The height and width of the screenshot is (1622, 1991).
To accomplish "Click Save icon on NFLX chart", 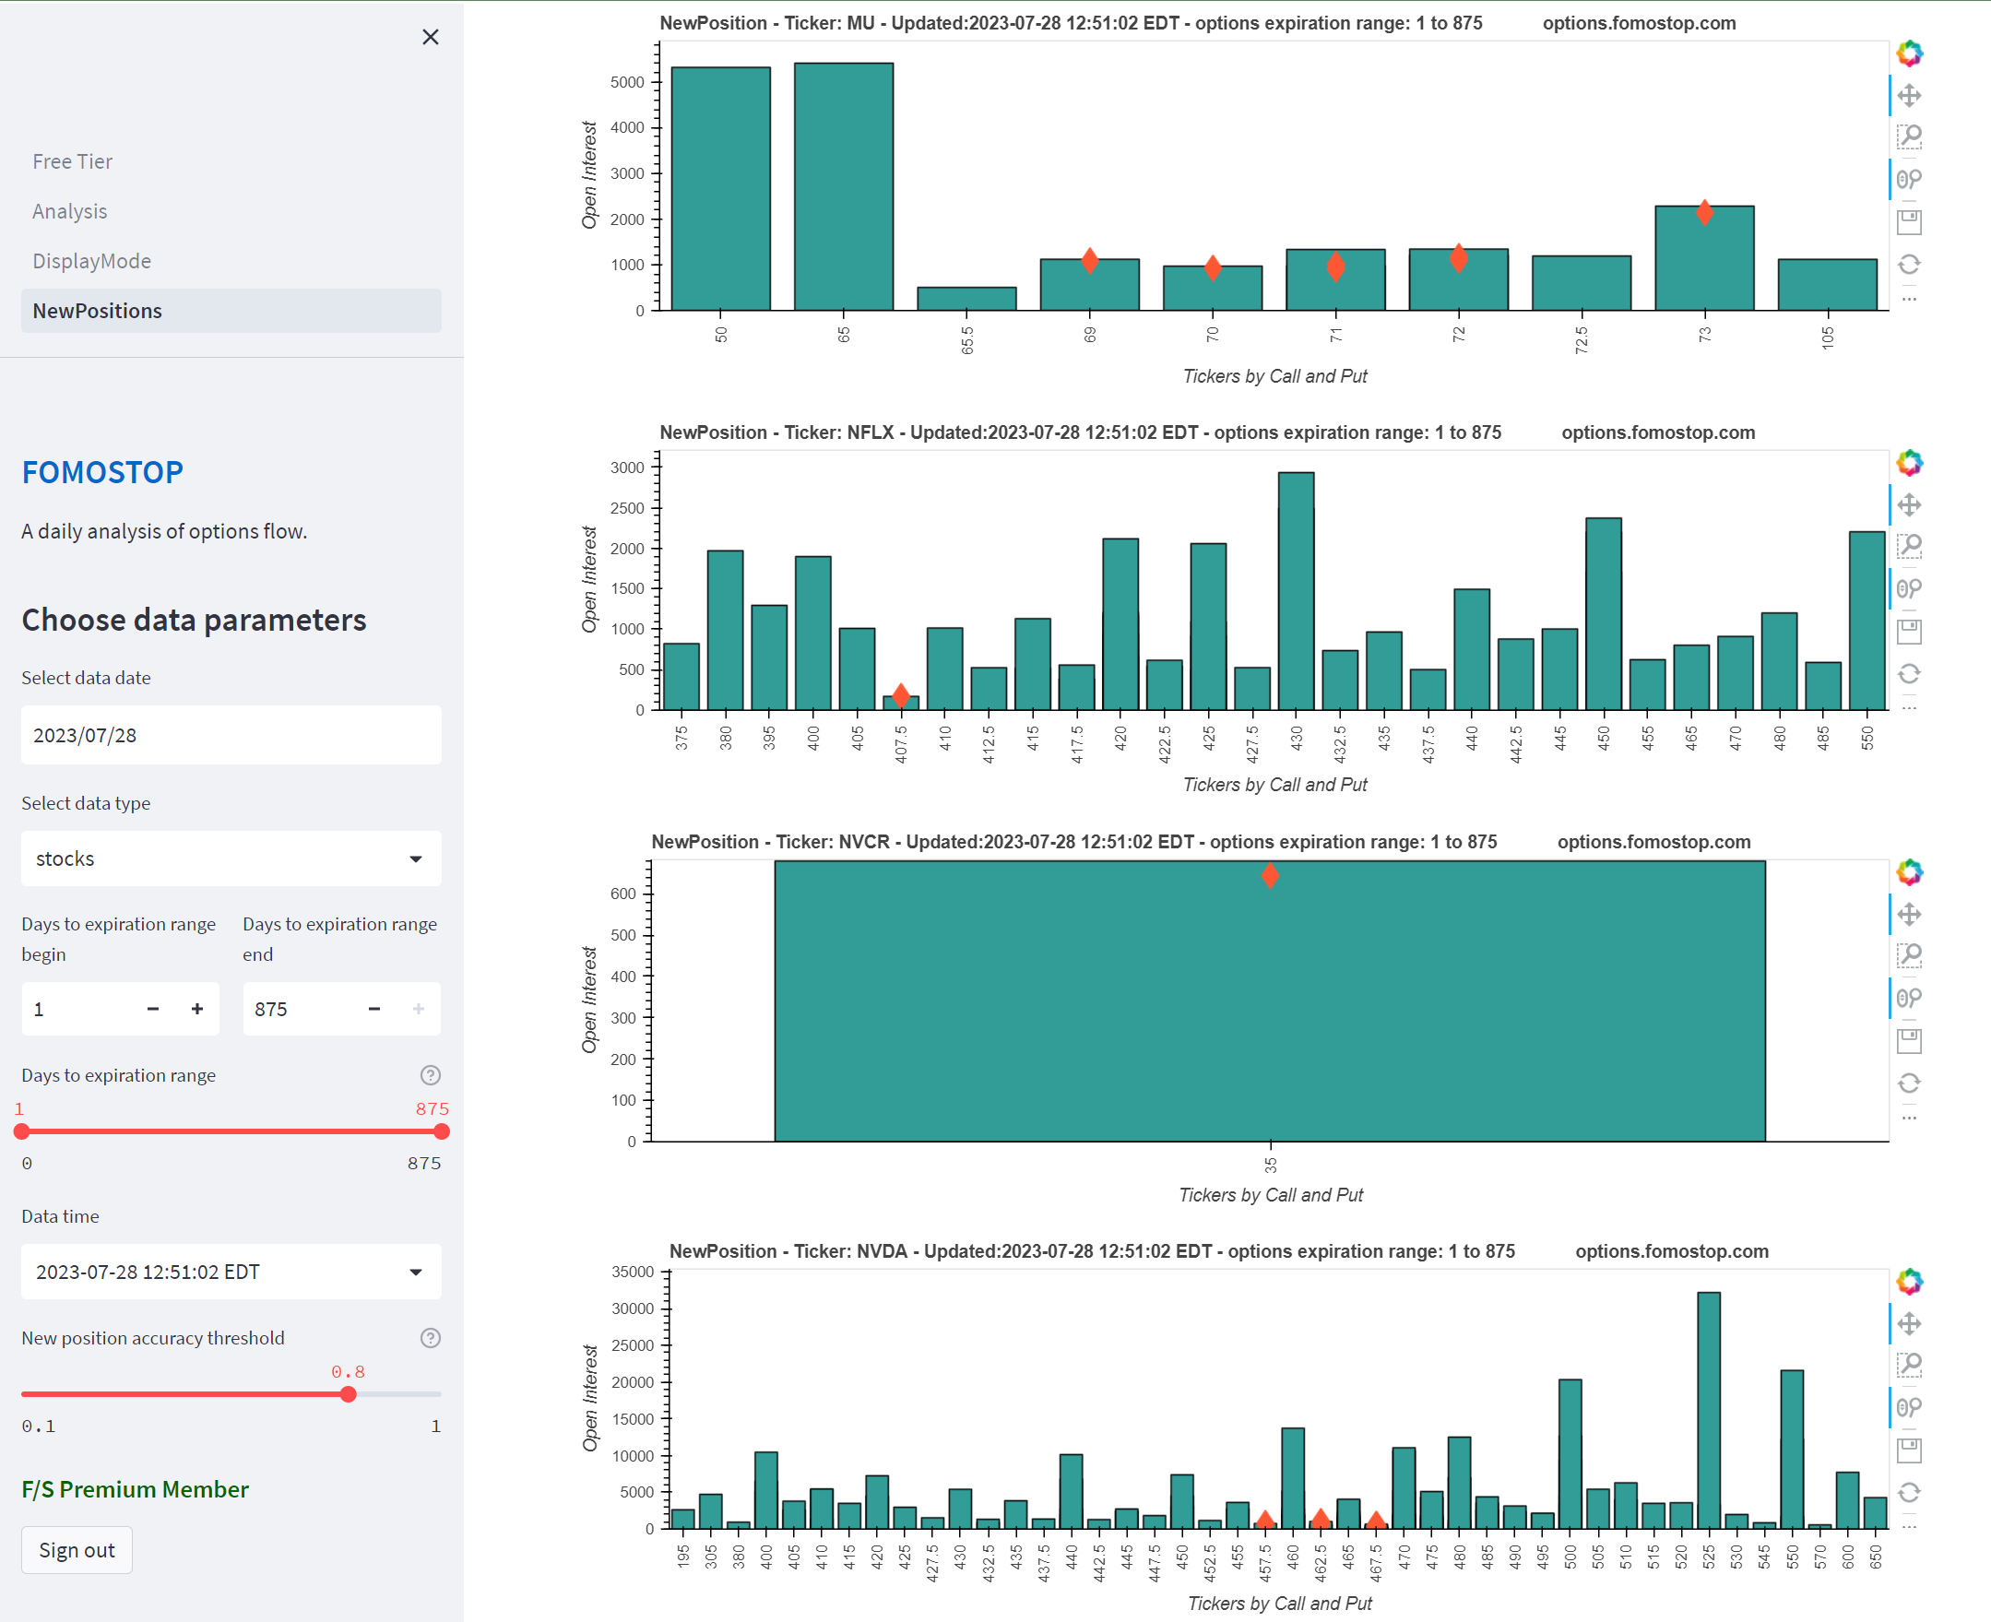I will pyautogui.click(x=1909, y=632).
